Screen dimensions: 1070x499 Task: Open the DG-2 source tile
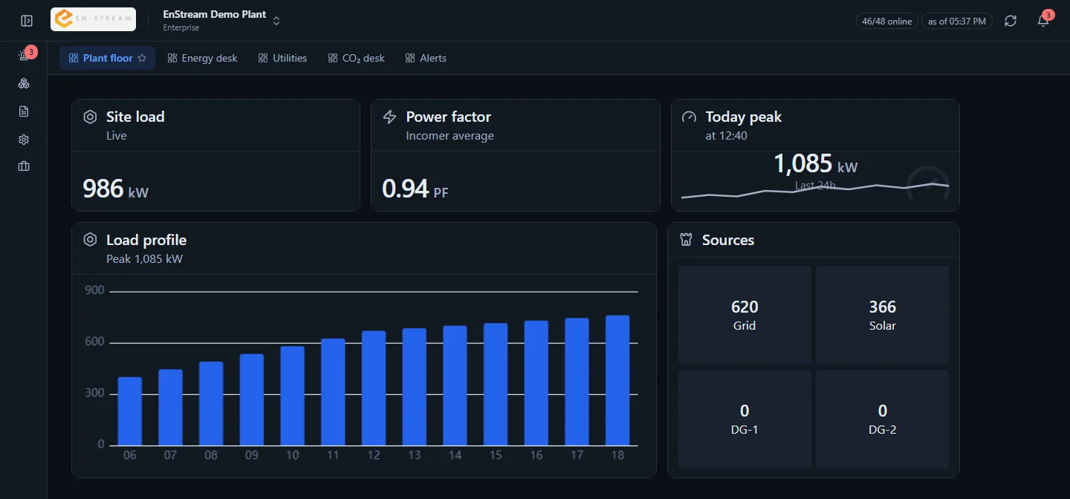click(882, 419)
